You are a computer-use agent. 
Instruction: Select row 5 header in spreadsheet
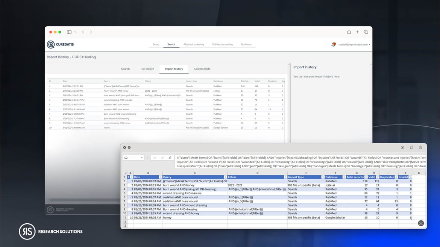(x=124, y=193)
